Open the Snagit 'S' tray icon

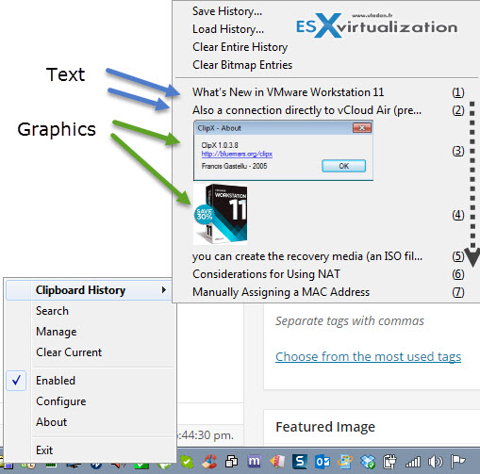pos(300,462)
